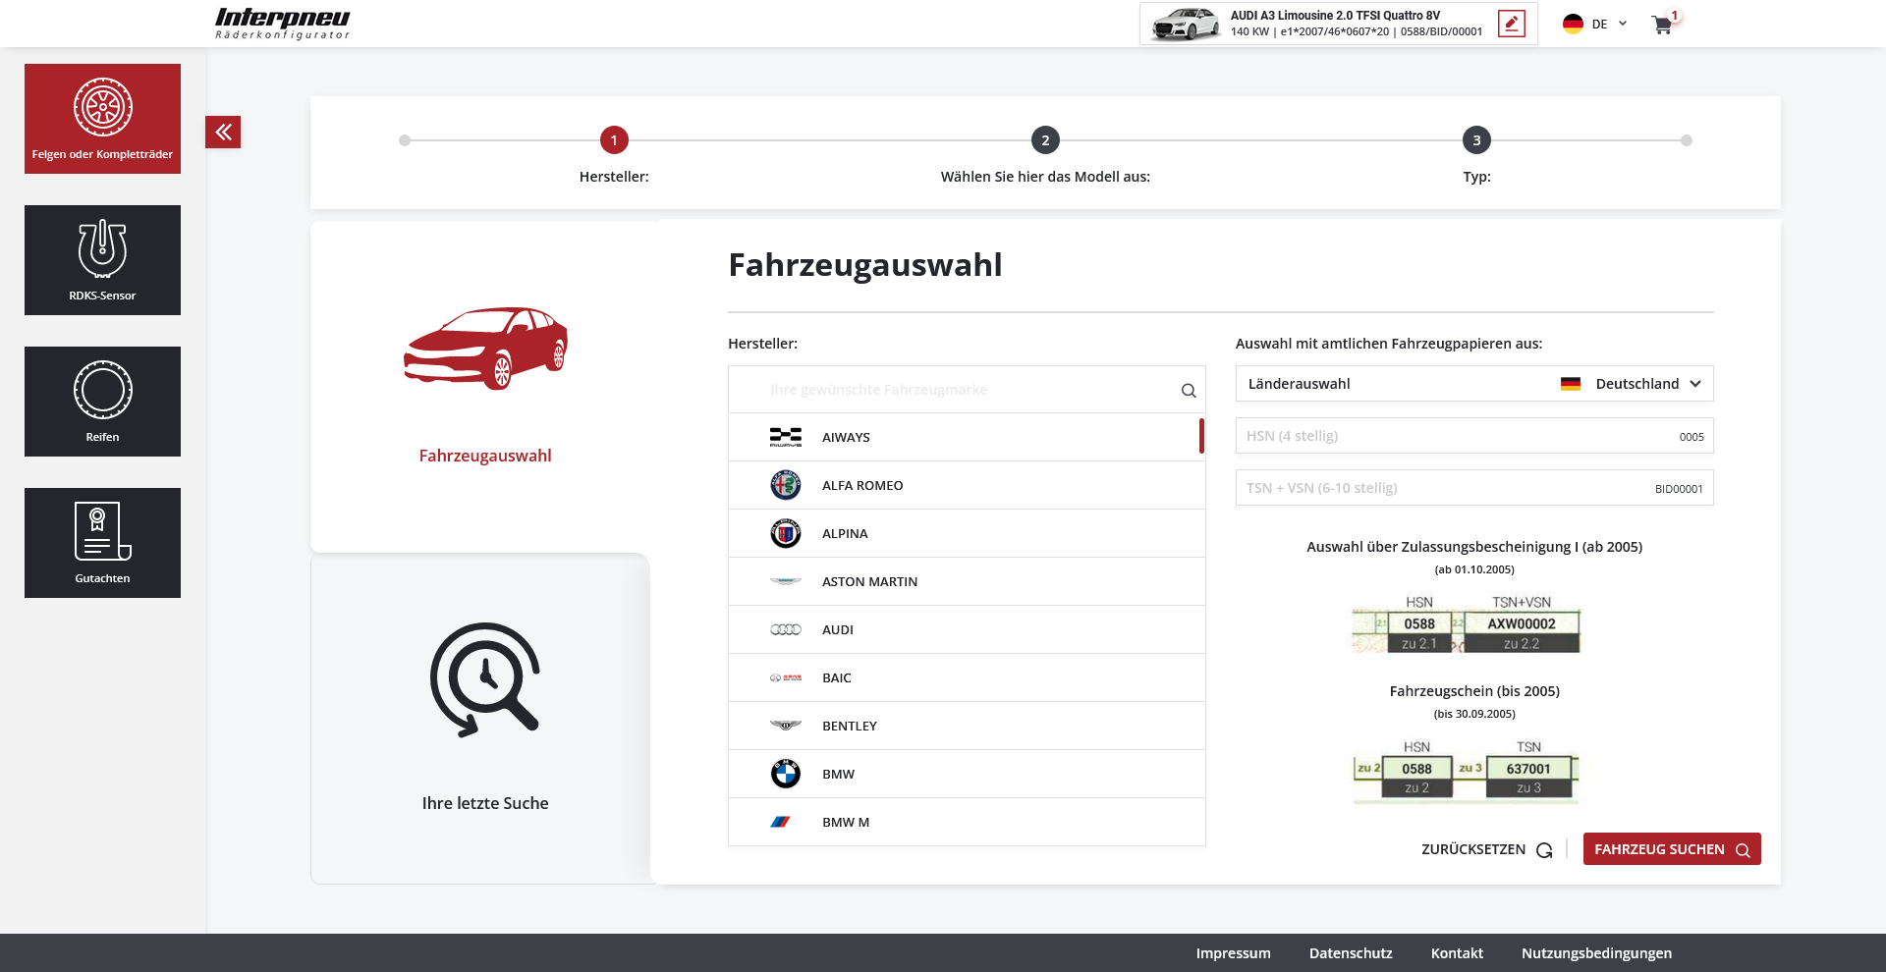1886x972 pixels.
Task: Click the Aiways brand logo
Action: tap(786, 437)
